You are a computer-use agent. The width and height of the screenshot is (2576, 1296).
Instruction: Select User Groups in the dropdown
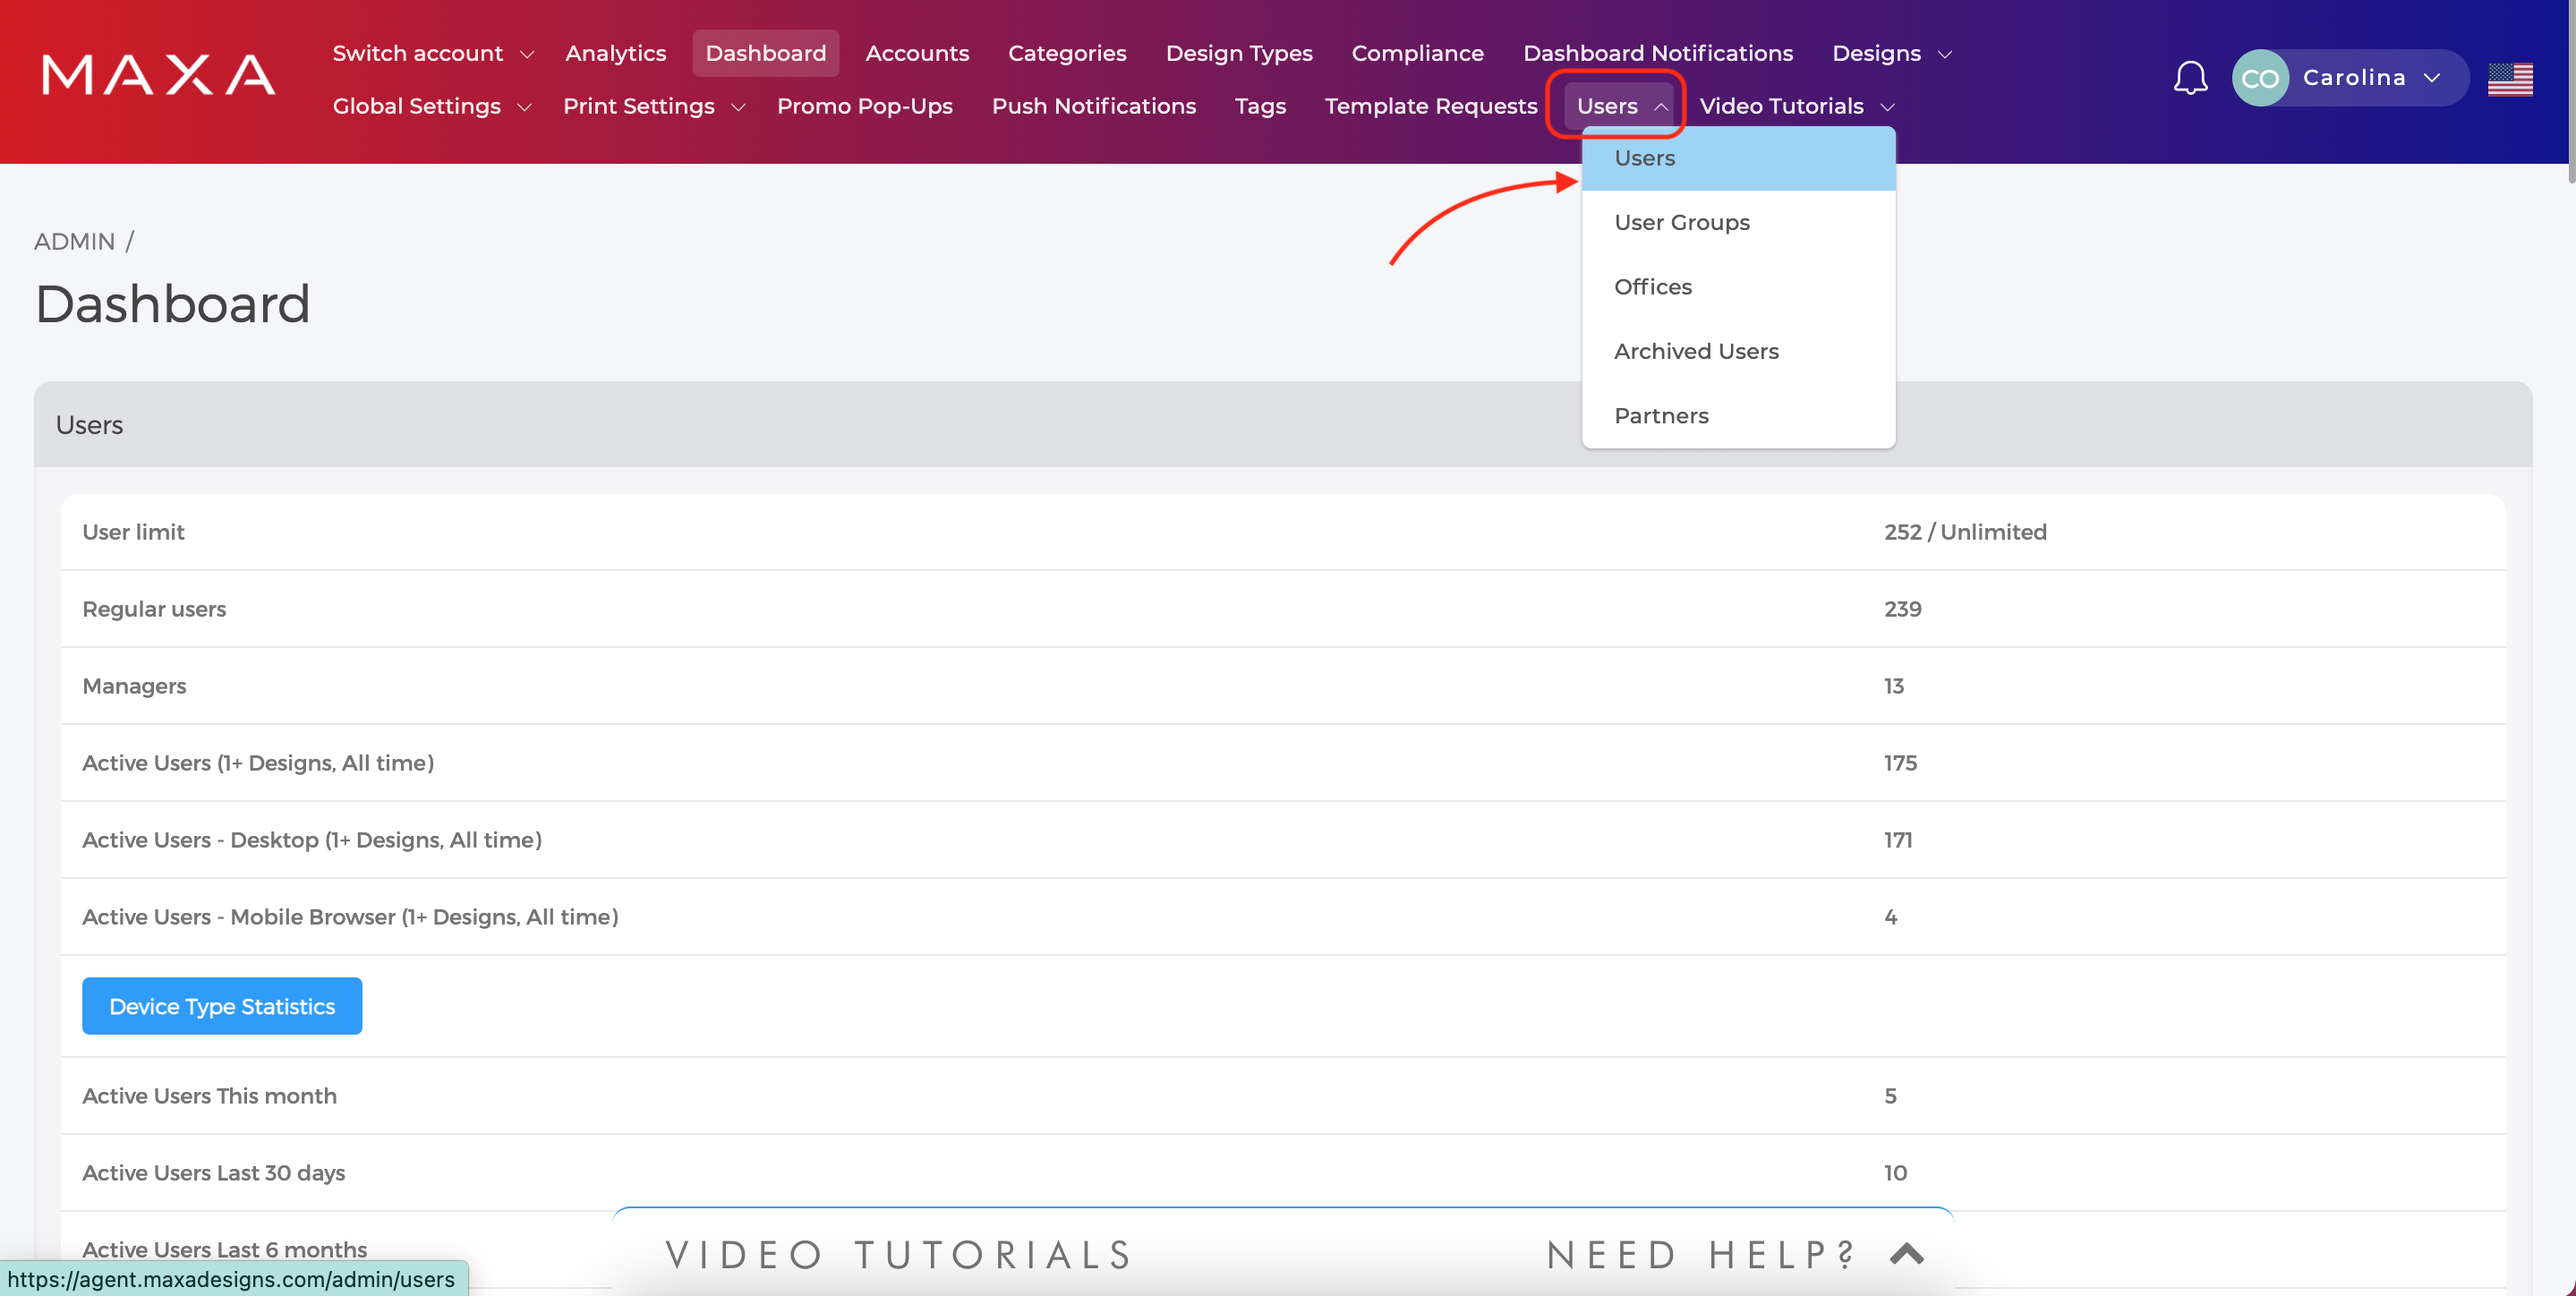click(x=1738, y=222)
